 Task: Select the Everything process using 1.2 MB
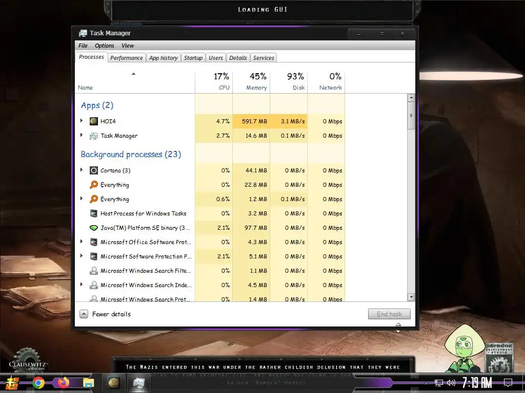coord(210,199)
